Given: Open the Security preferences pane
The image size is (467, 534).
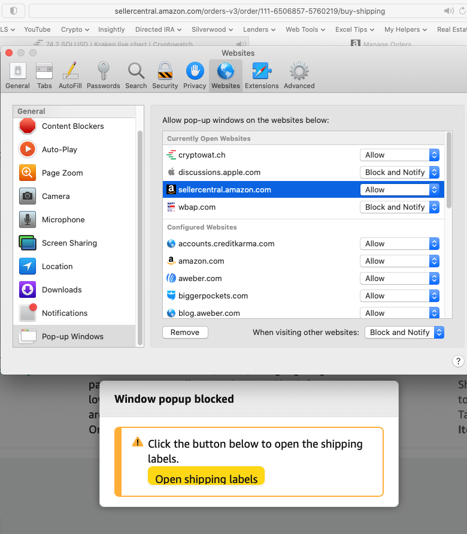Looking at the screenshot, I should (x=165, y=76).
